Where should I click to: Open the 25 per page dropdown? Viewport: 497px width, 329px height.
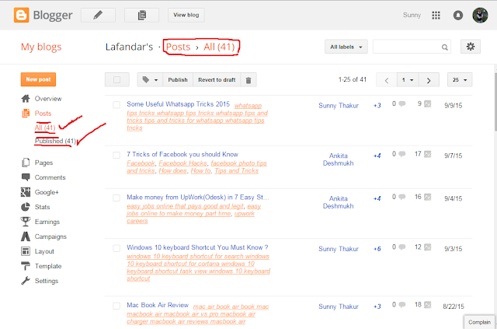460,80
